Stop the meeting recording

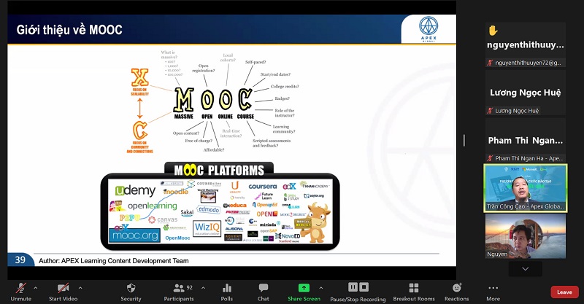[364, 287]
